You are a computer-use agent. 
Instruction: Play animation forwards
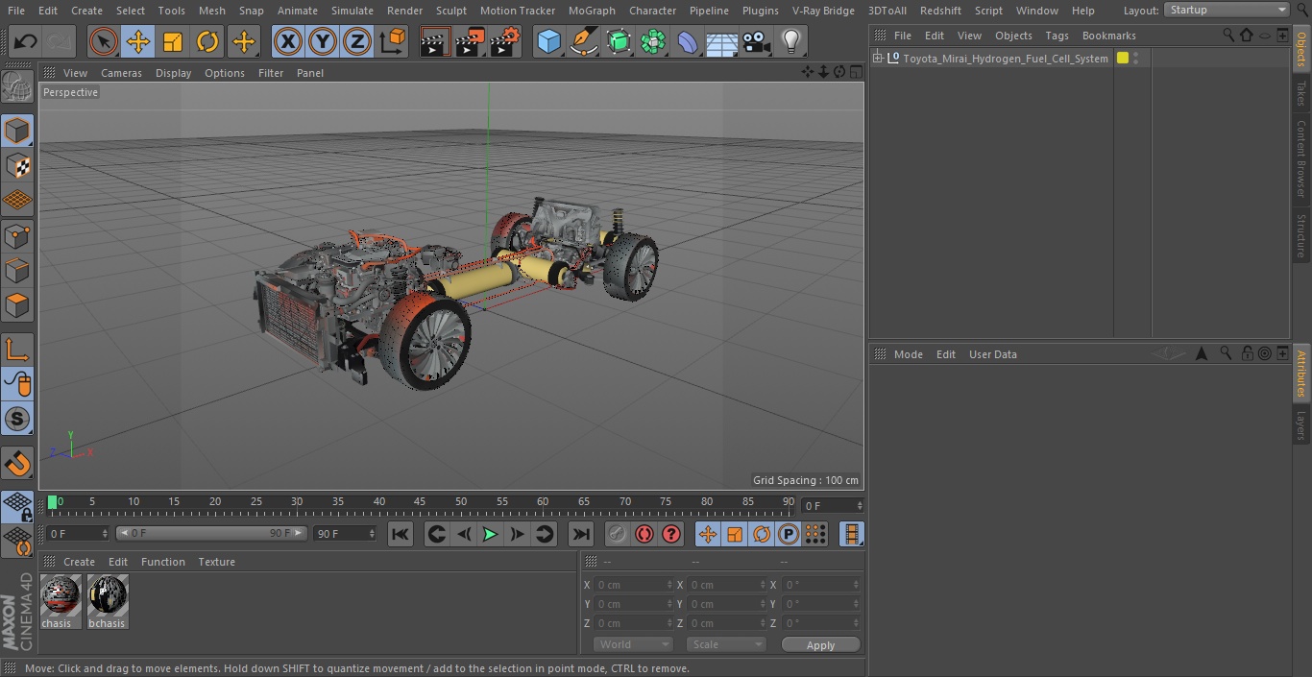tap(490, 534)
